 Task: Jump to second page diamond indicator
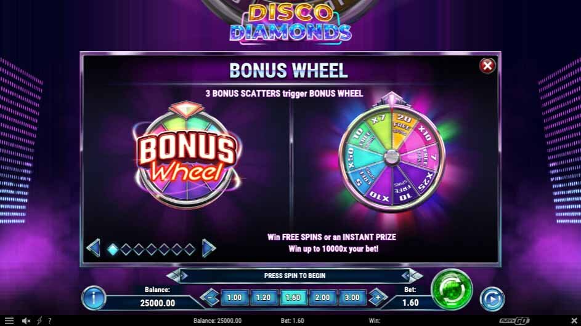point(126,249)
